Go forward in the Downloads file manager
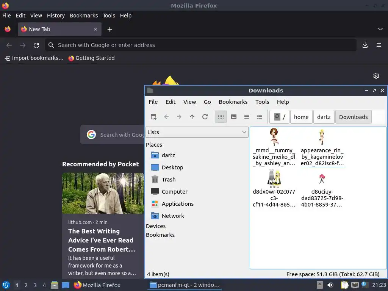Viewport: 388px width, 291px height. (x=179, y=117)
